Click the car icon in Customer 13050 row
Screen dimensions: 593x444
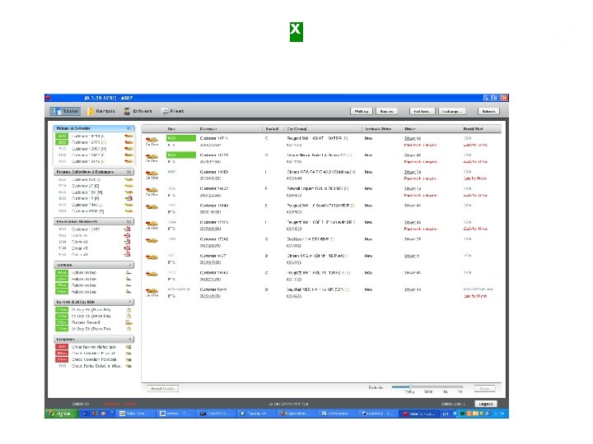(x=152, y=173)
